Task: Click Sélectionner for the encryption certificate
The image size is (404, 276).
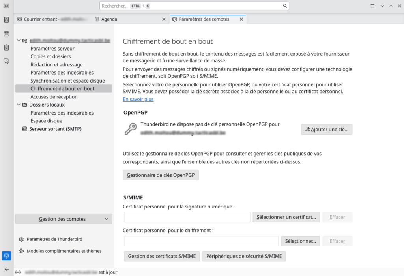Action: point(300,241)
